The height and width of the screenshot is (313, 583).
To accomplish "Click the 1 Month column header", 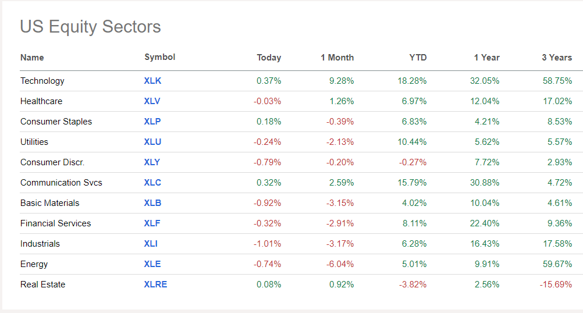I will click(337, 58).
